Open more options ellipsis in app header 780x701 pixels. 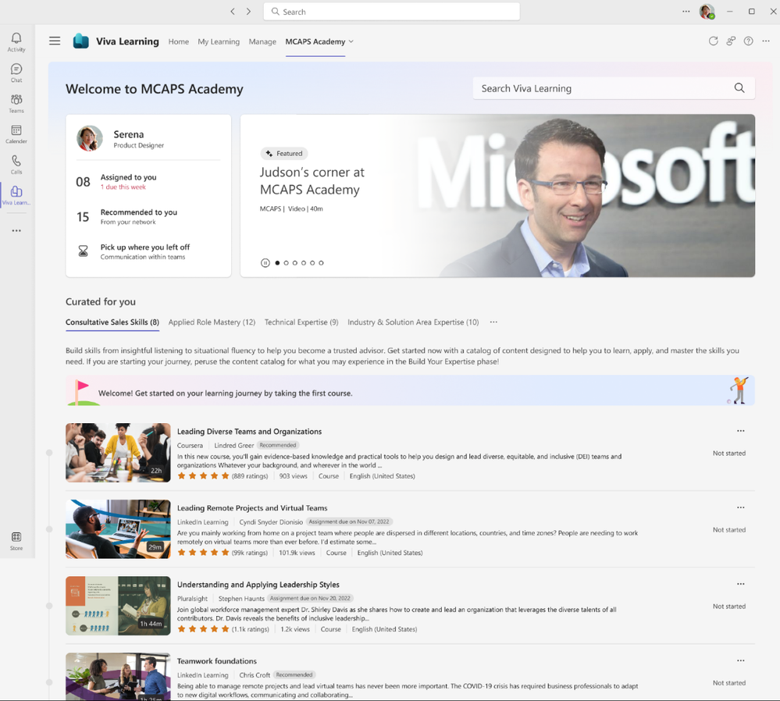pyautogui.click(x=766, y=41)
